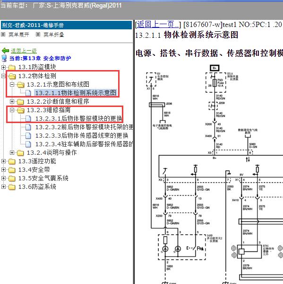This screenshot has height=284, width=283.
Task: Click the 当前:第13章 安全和防护 heading
Action: pos(40,58)
